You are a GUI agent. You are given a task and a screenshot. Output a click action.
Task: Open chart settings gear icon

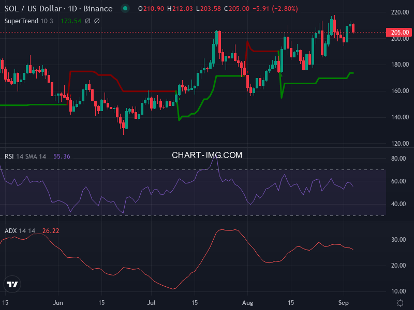coord(400,302)
